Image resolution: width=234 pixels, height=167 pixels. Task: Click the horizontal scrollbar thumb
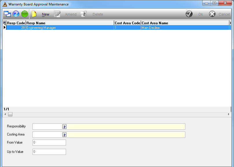click(10, 114)
